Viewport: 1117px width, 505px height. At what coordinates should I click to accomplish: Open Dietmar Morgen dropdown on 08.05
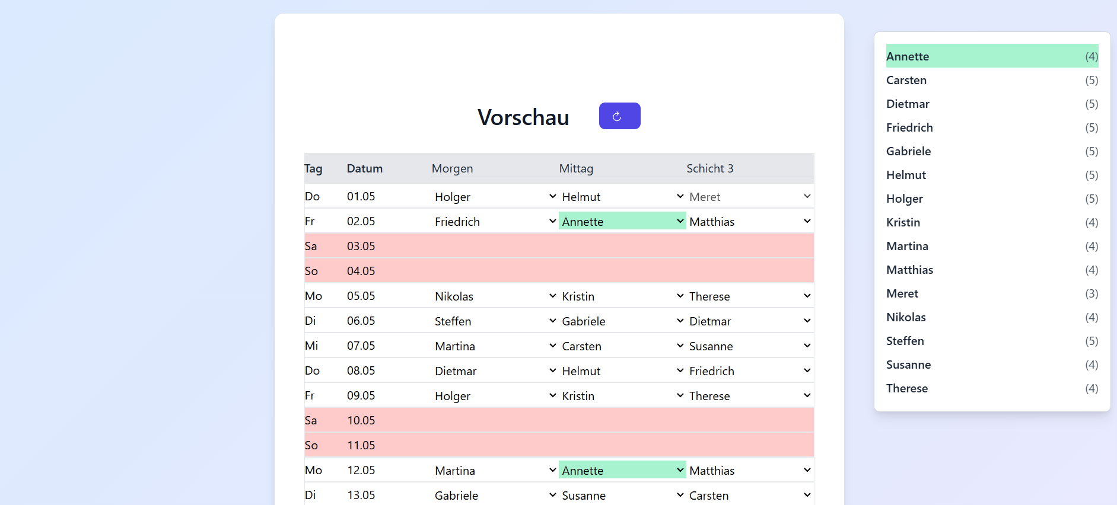(x=495, y=371)
